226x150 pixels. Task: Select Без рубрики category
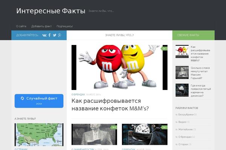click(186, 114)
